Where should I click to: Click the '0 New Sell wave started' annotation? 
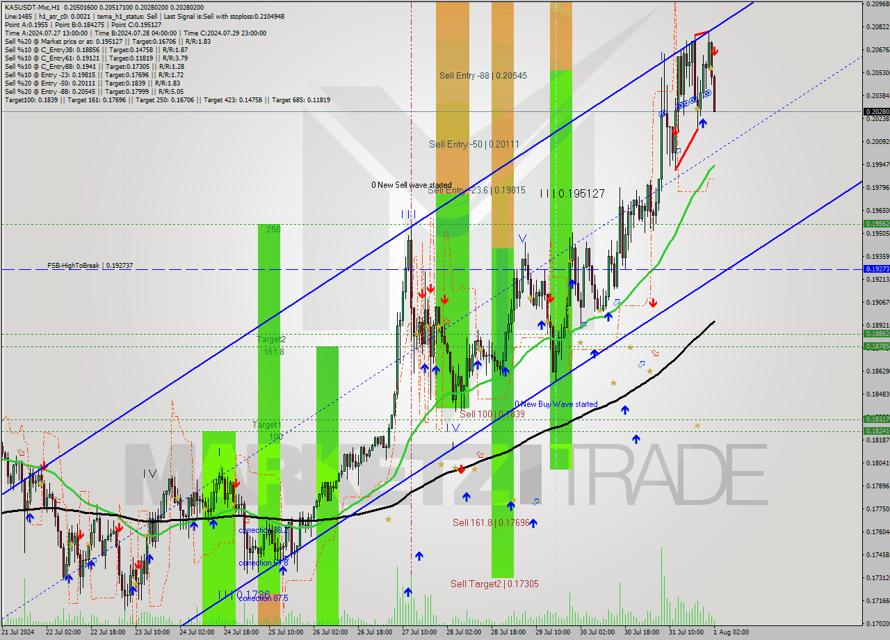(x=412, y=185)
